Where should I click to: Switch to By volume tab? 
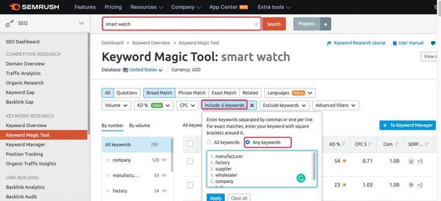click(x=140, y=126)
